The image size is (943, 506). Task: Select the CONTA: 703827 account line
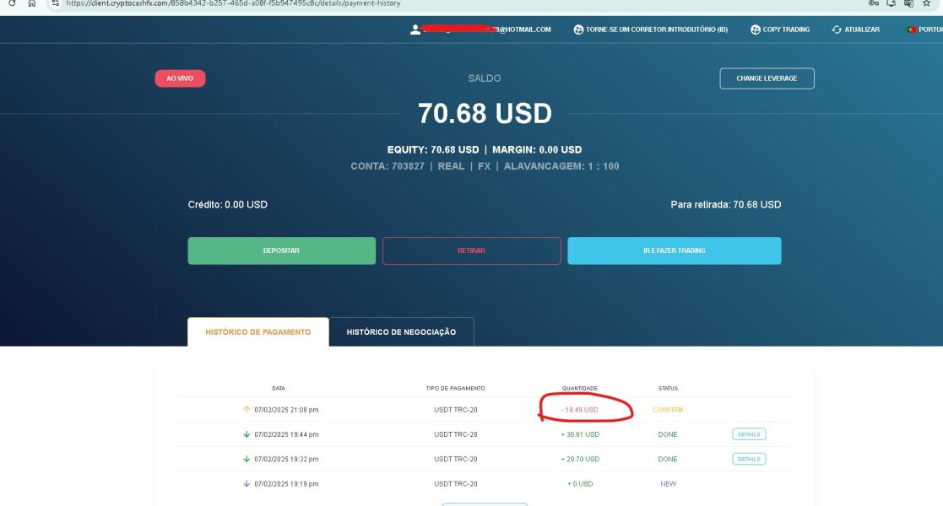point(485,166)
